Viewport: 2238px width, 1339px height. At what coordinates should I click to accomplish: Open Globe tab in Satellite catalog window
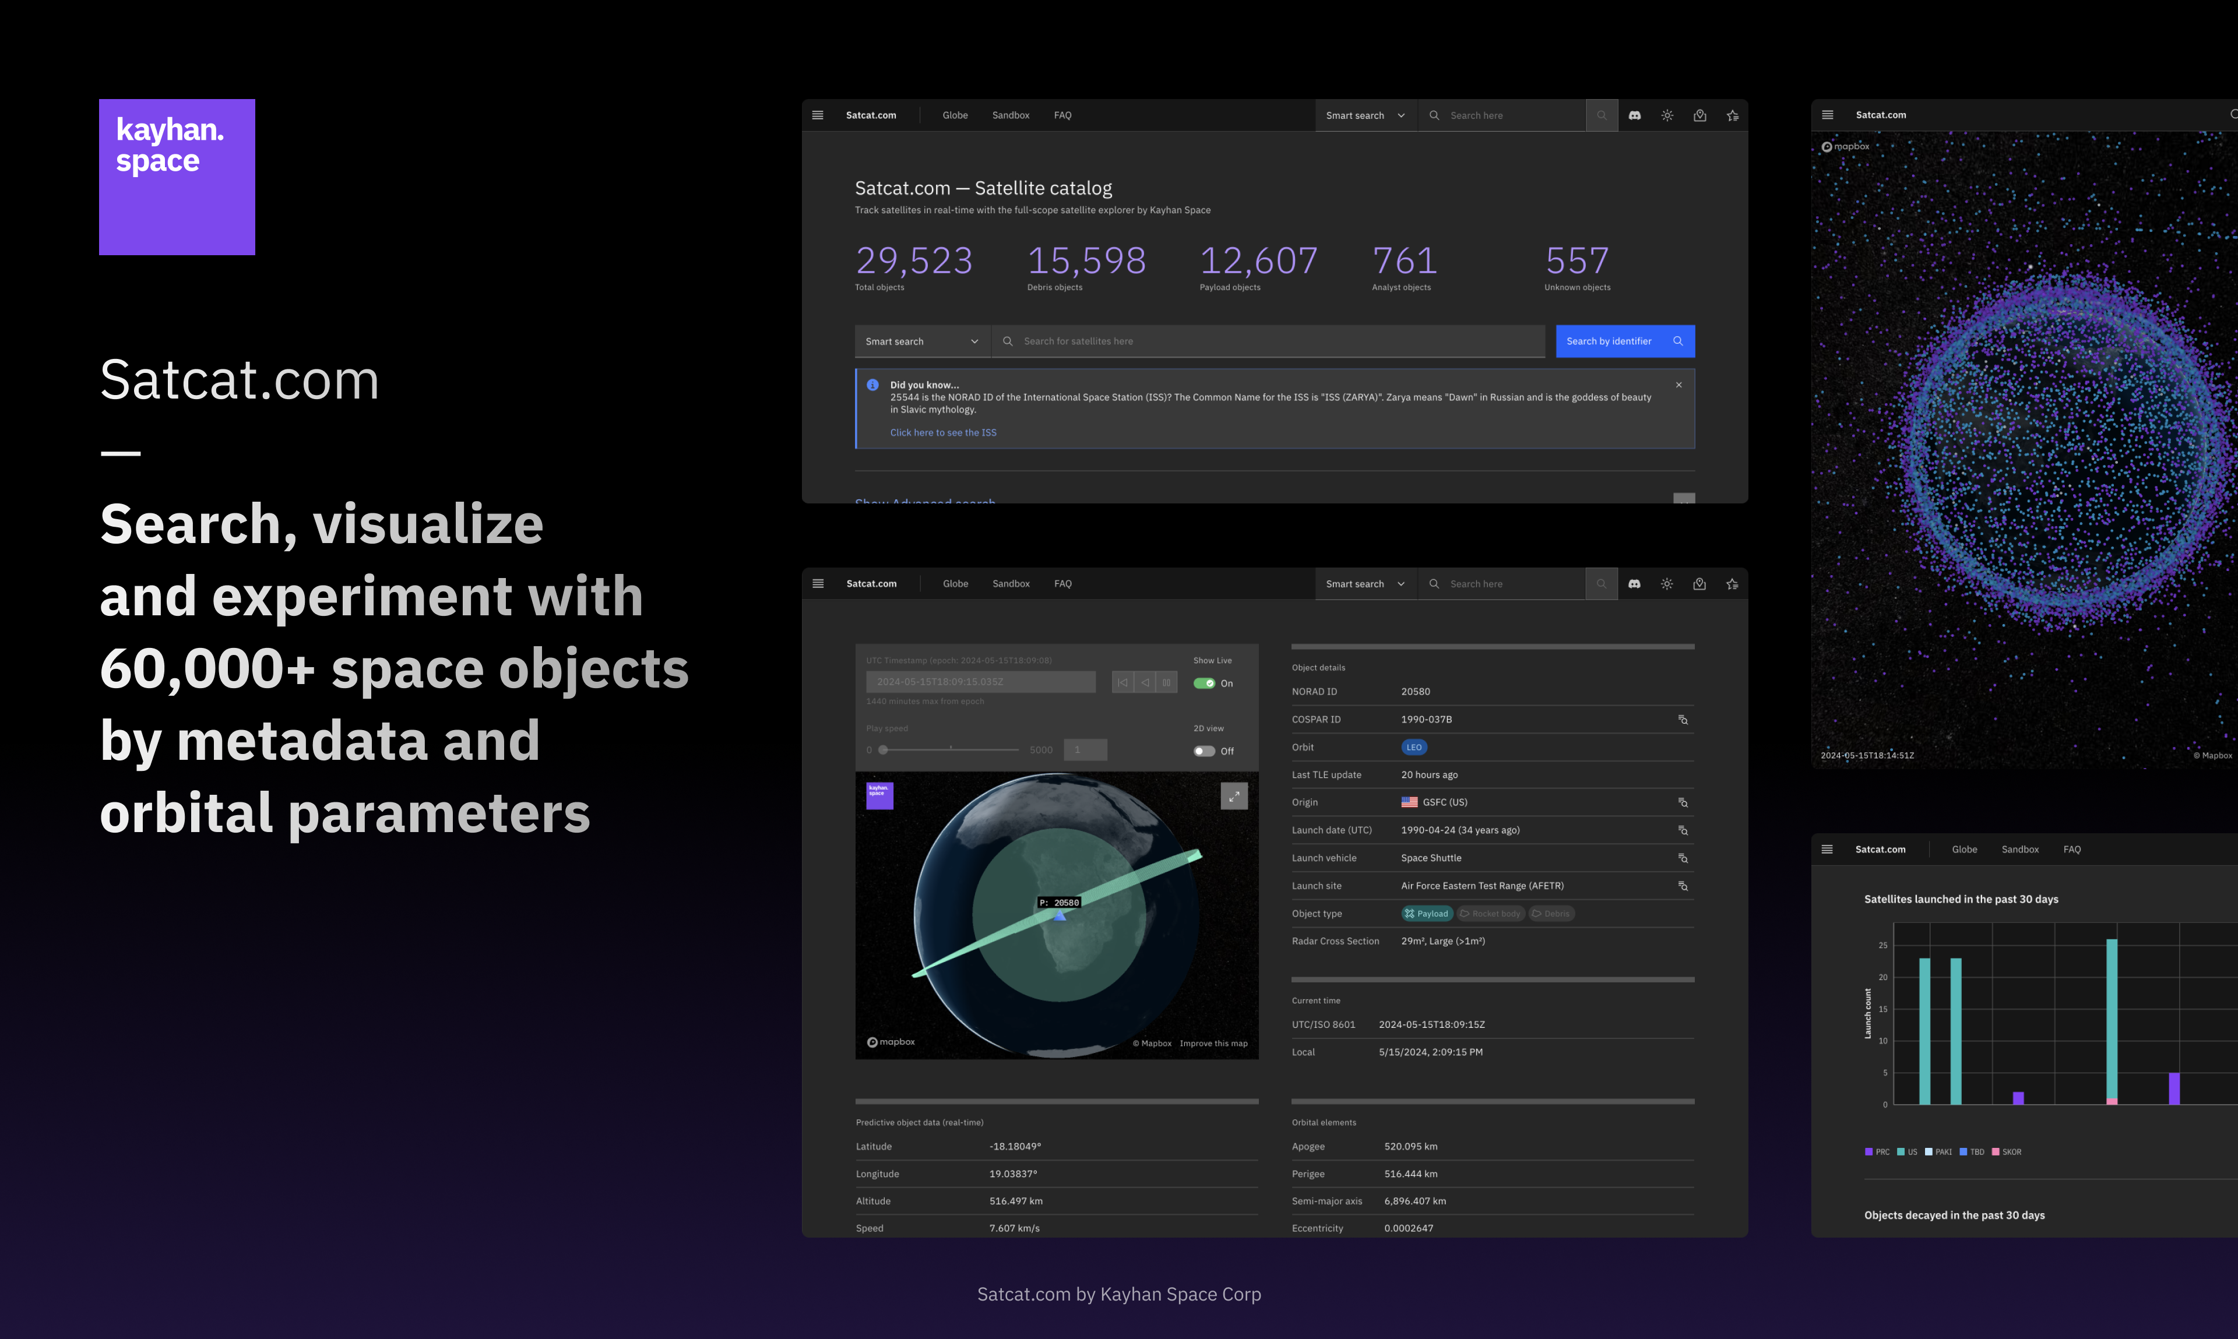(x=955, y=115)
